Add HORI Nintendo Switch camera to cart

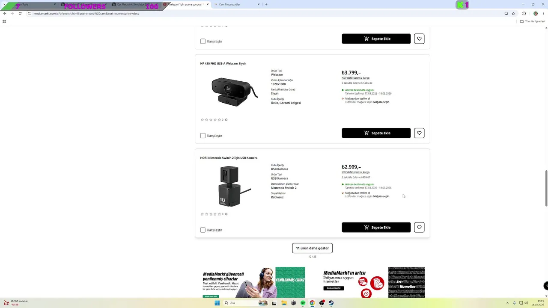click(x=376, y=227)
